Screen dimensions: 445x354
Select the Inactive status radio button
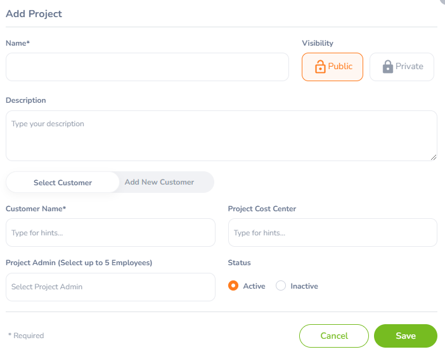[281, 285]
